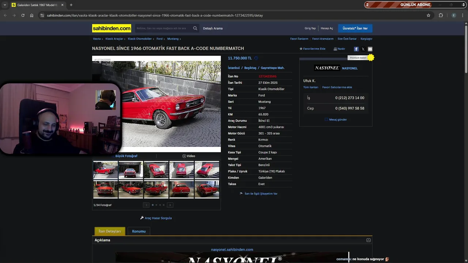
Task: Click NASYONEL store name link
Action: 350,68
